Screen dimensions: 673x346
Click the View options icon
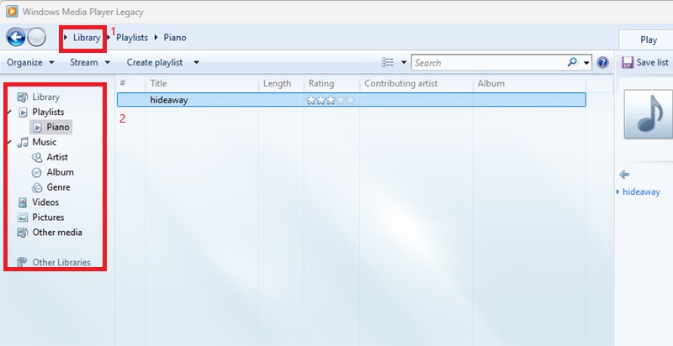coord(388,62)
